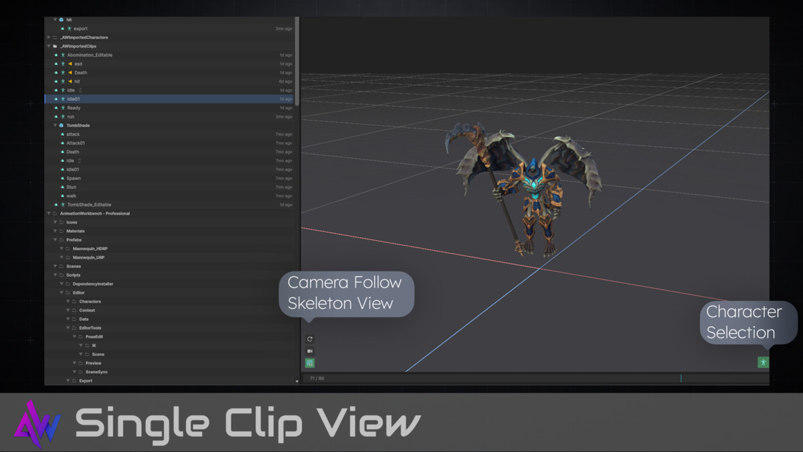Click the folder icon of Scenes
Screen dimensions: 803x452
pyautogui.click(x=61, y=266)
